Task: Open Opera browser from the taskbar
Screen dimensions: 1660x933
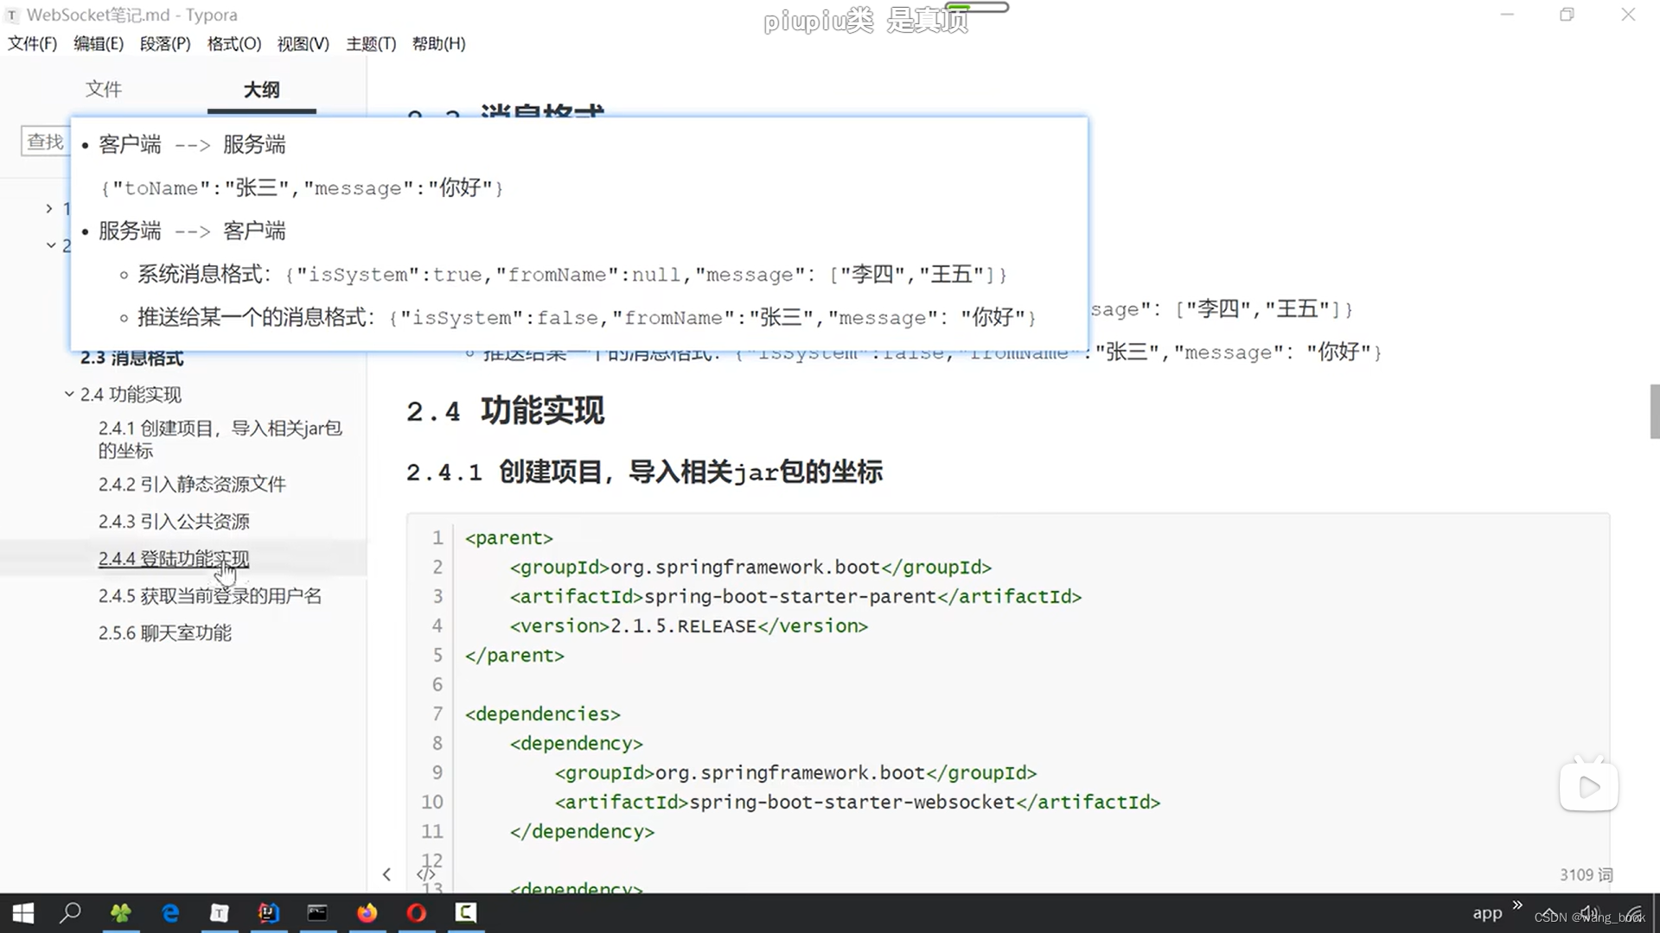Action: pos(416,912)
